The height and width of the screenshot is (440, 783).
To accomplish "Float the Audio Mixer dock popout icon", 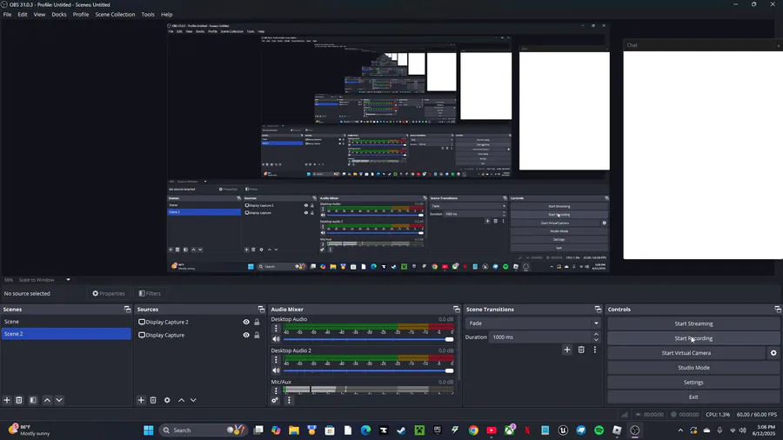I will pos(457,310).
